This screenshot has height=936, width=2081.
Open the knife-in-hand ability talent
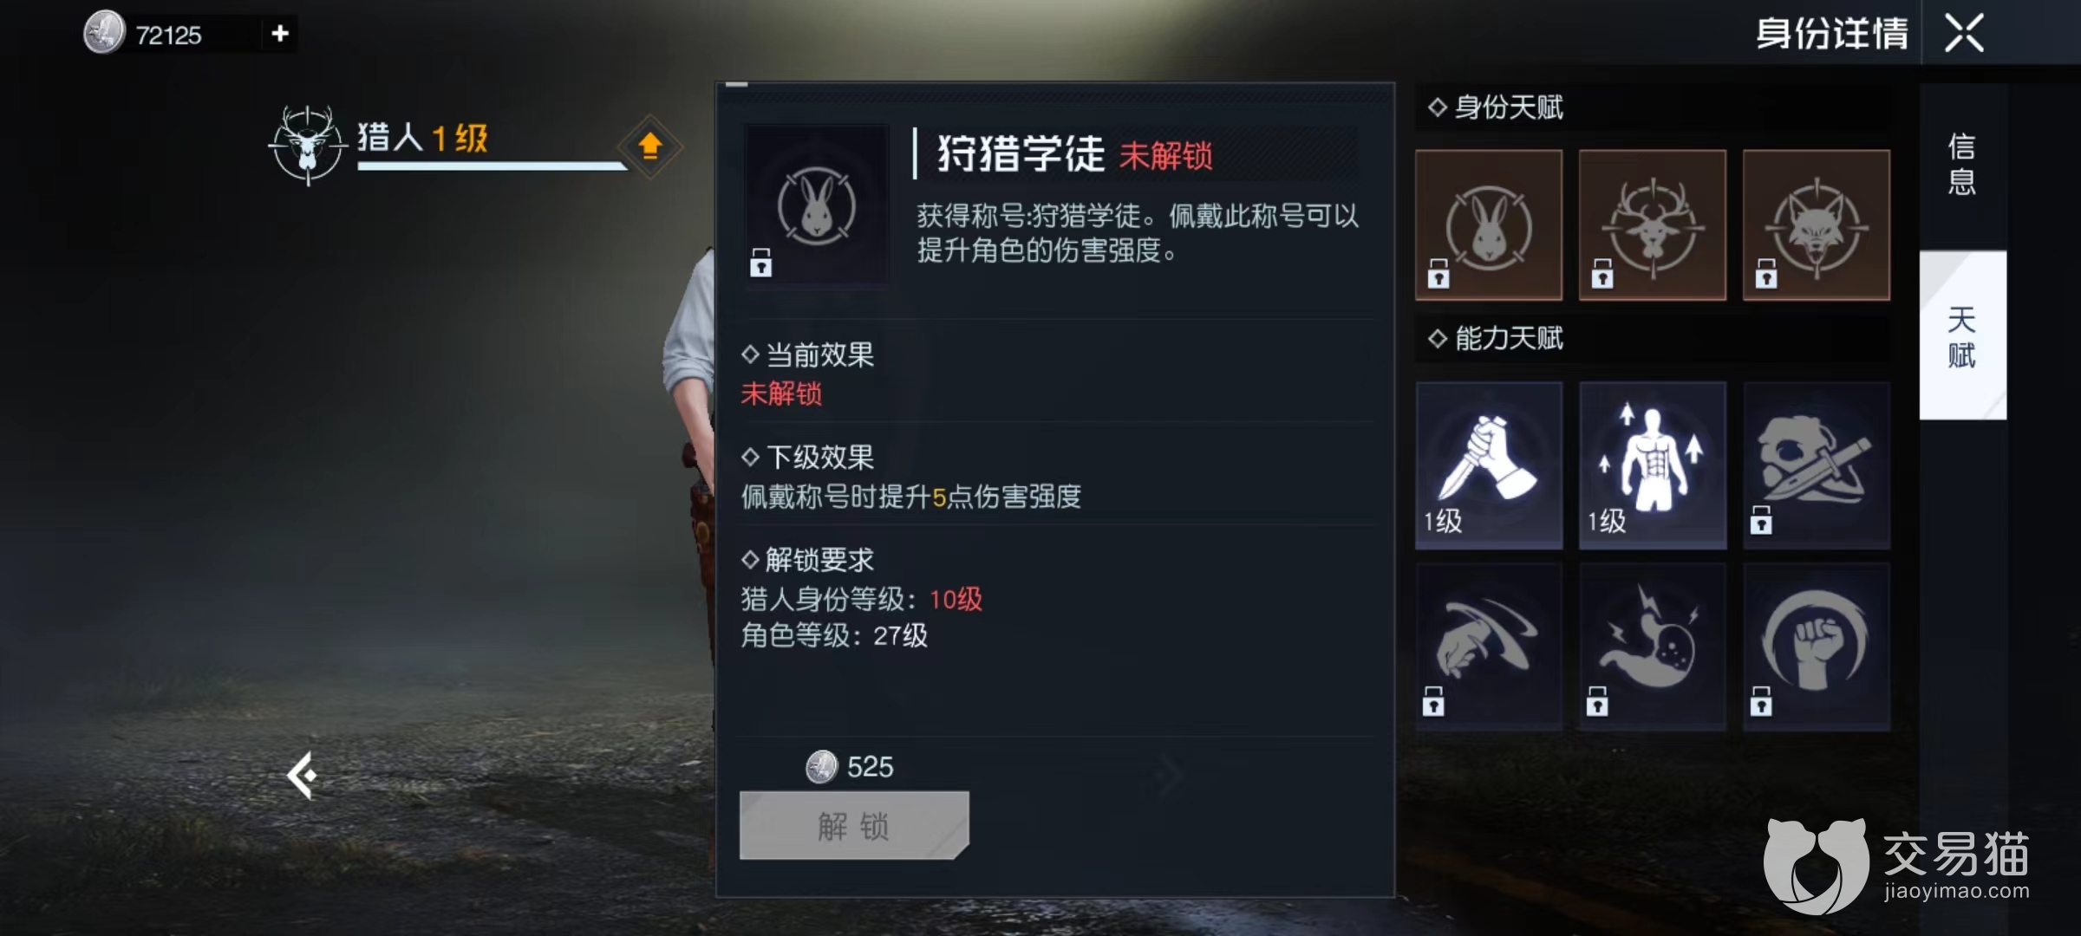click(1489, 465)
